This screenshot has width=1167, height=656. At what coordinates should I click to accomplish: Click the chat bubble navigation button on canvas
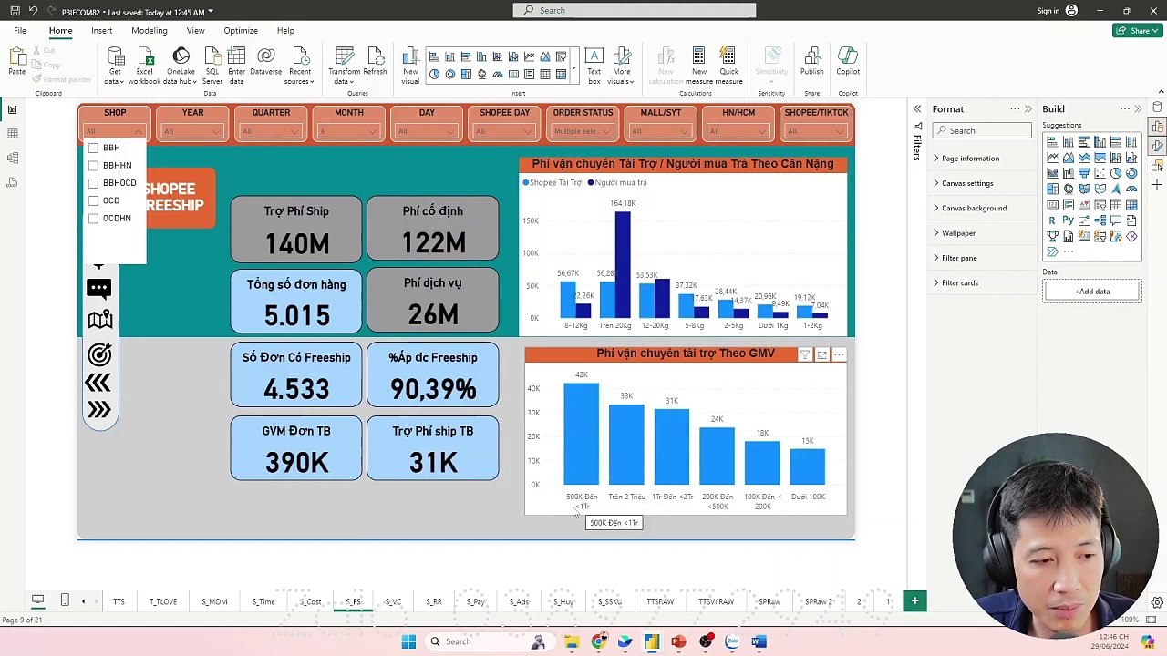point(99,288)
